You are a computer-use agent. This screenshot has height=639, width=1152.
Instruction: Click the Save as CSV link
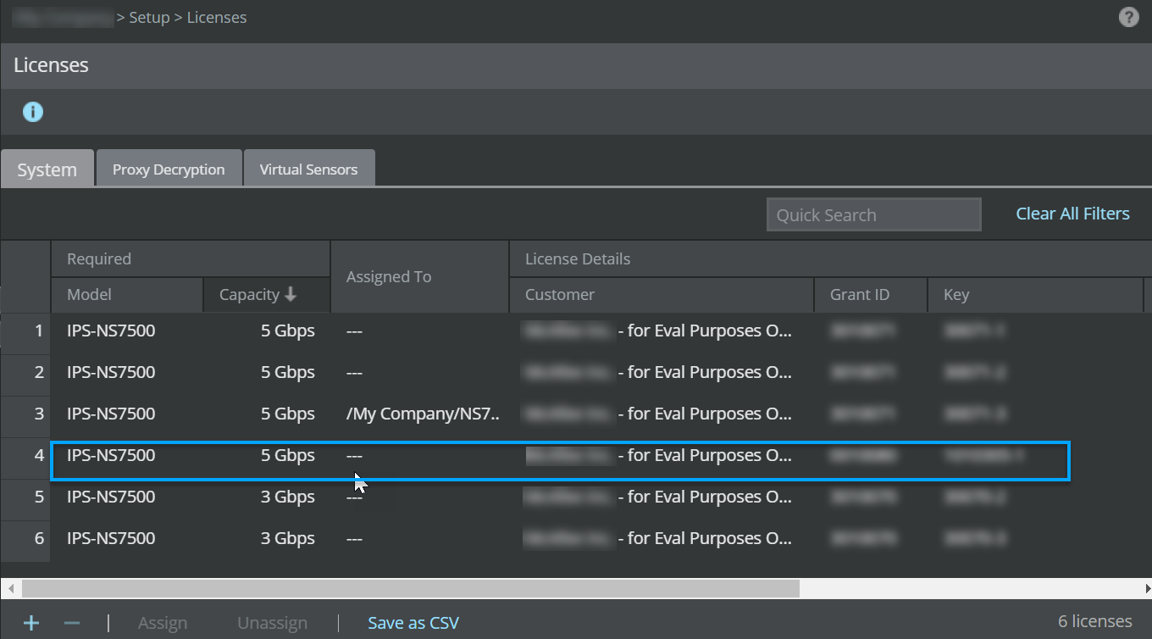[x=413, y=623]
